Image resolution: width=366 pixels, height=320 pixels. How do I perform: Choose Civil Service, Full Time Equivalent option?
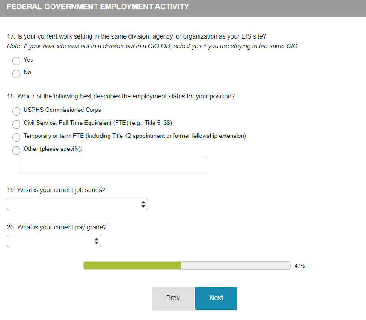pos(16,124)
